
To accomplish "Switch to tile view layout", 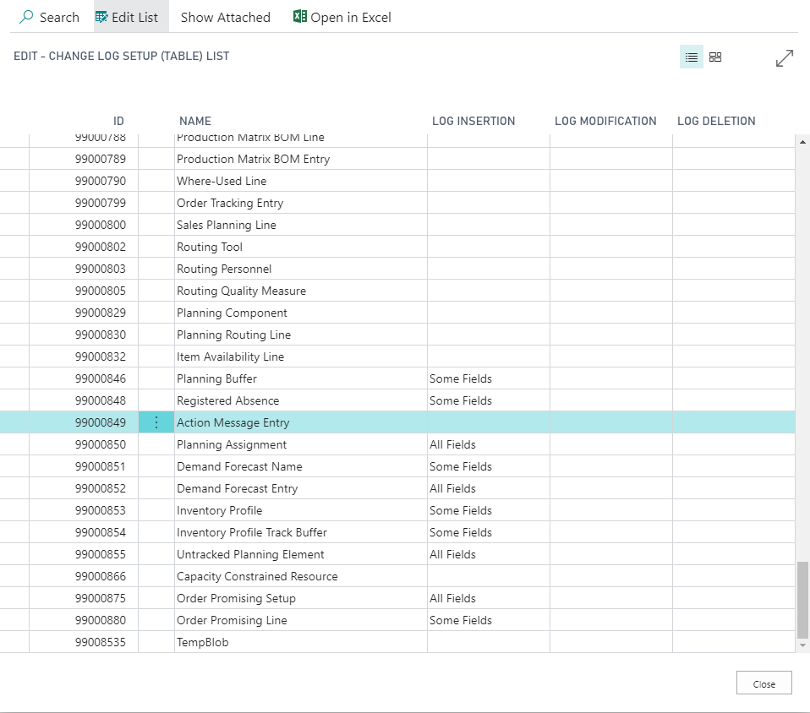I will [x=715, y=57].
